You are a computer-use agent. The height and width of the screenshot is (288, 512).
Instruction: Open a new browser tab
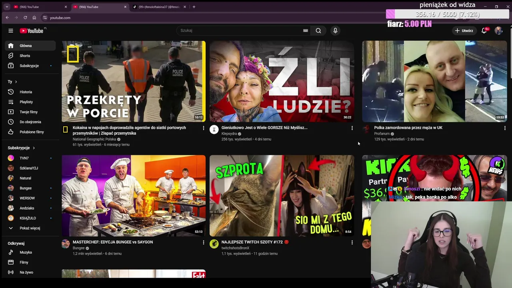click(x=194, y=7)
